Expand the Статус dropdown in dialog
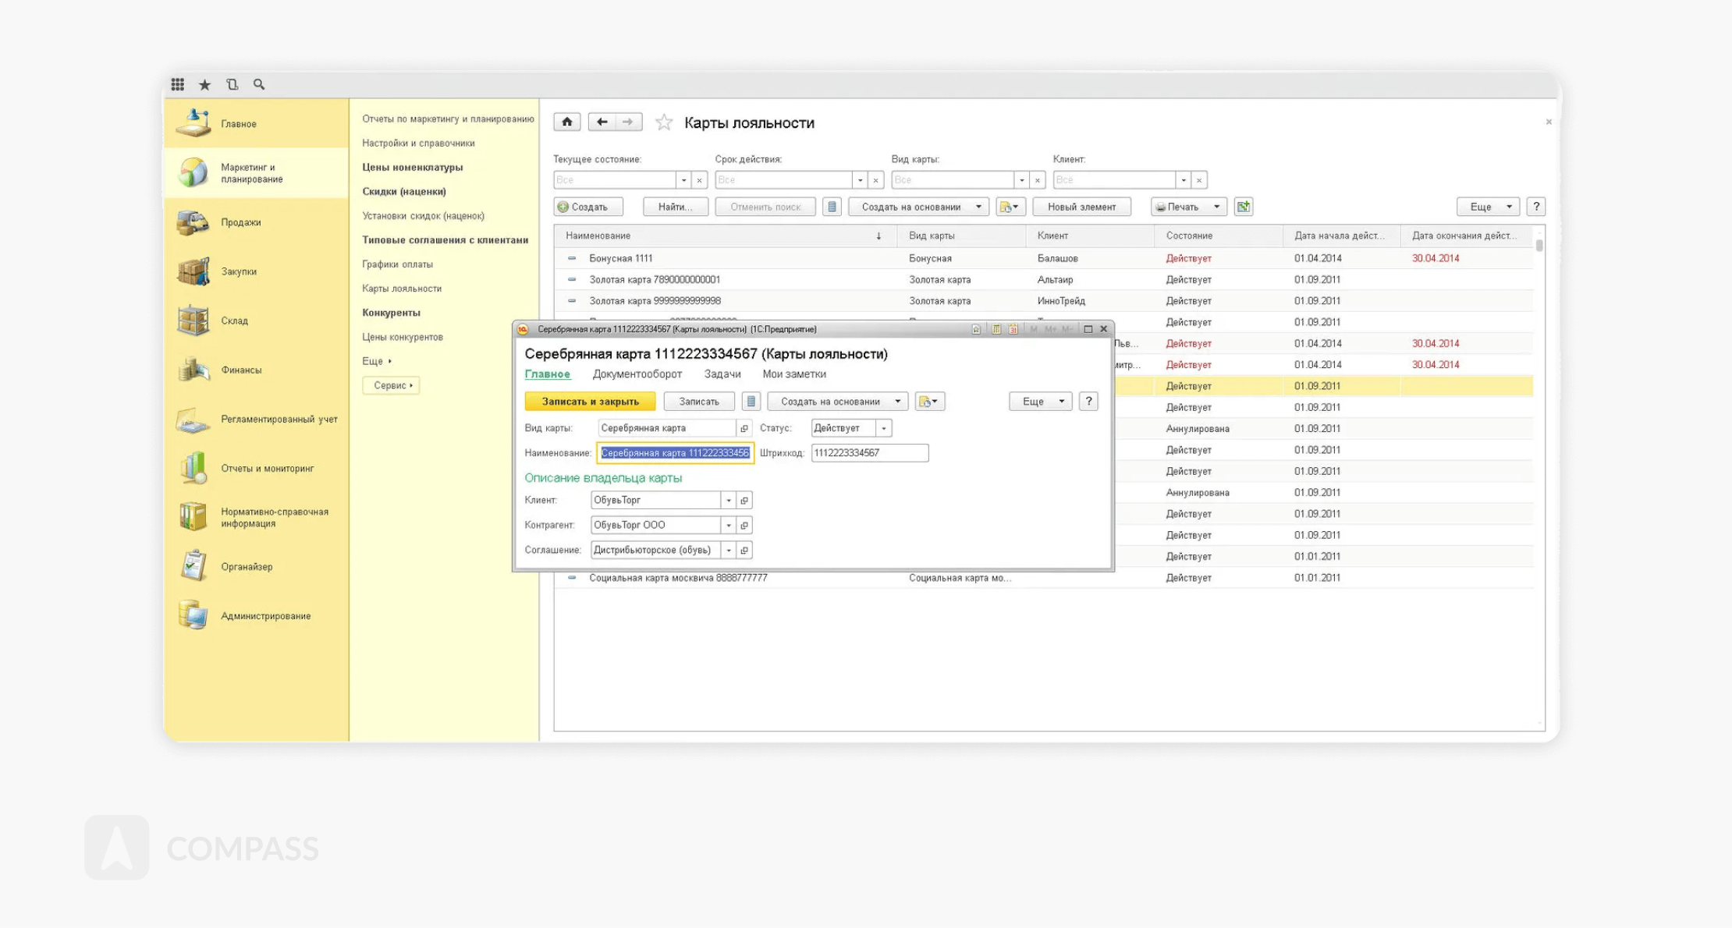The image size is (1732, 928). pos(884,428)
